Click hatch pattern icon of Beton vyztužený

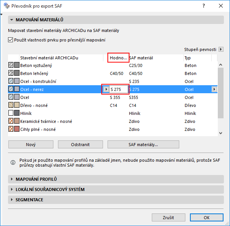(11, 65)
